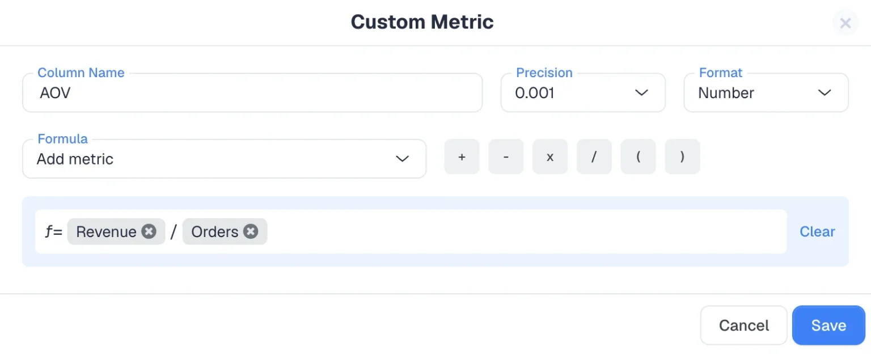Image resolution: width=871 pixels, height=355 pixels.
Task: Close the Custom Metric dialog
Action: pos(845,23)
